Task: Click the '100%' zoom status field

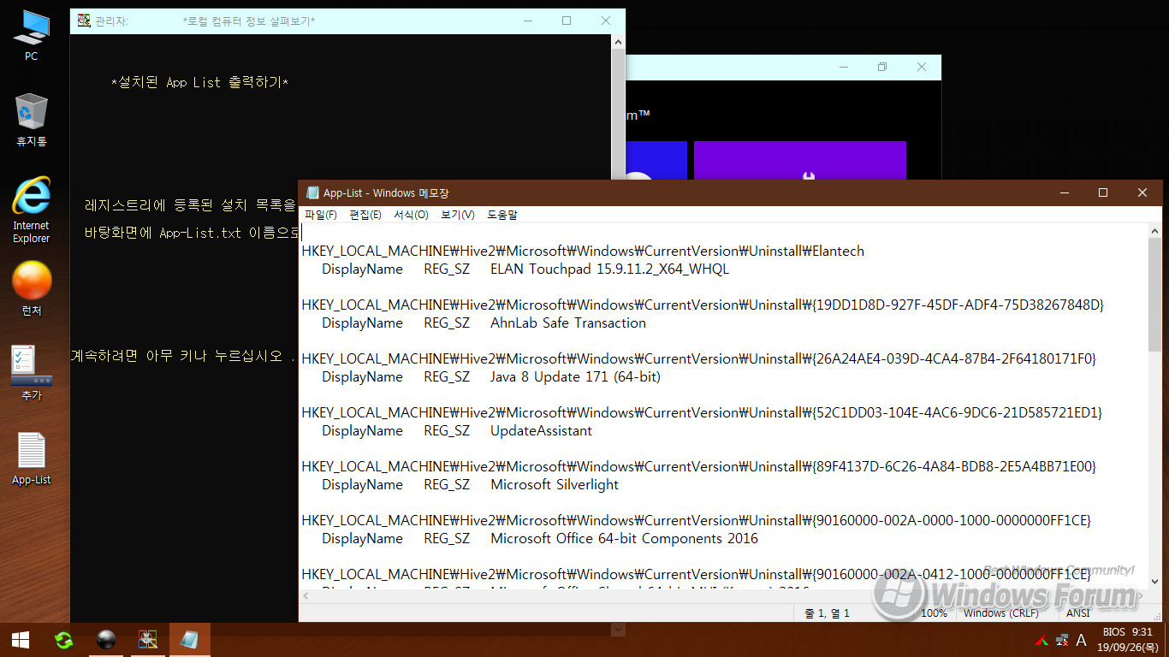Action: pos(934,613)
